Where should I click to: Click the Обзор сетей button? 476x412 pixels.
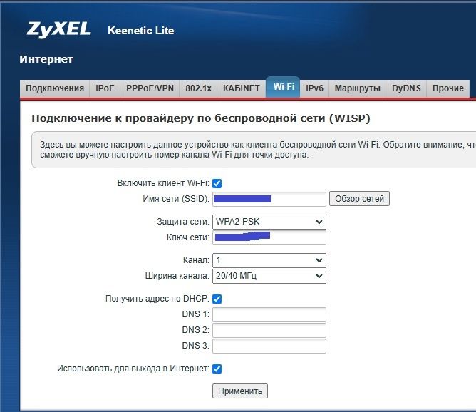359,199
